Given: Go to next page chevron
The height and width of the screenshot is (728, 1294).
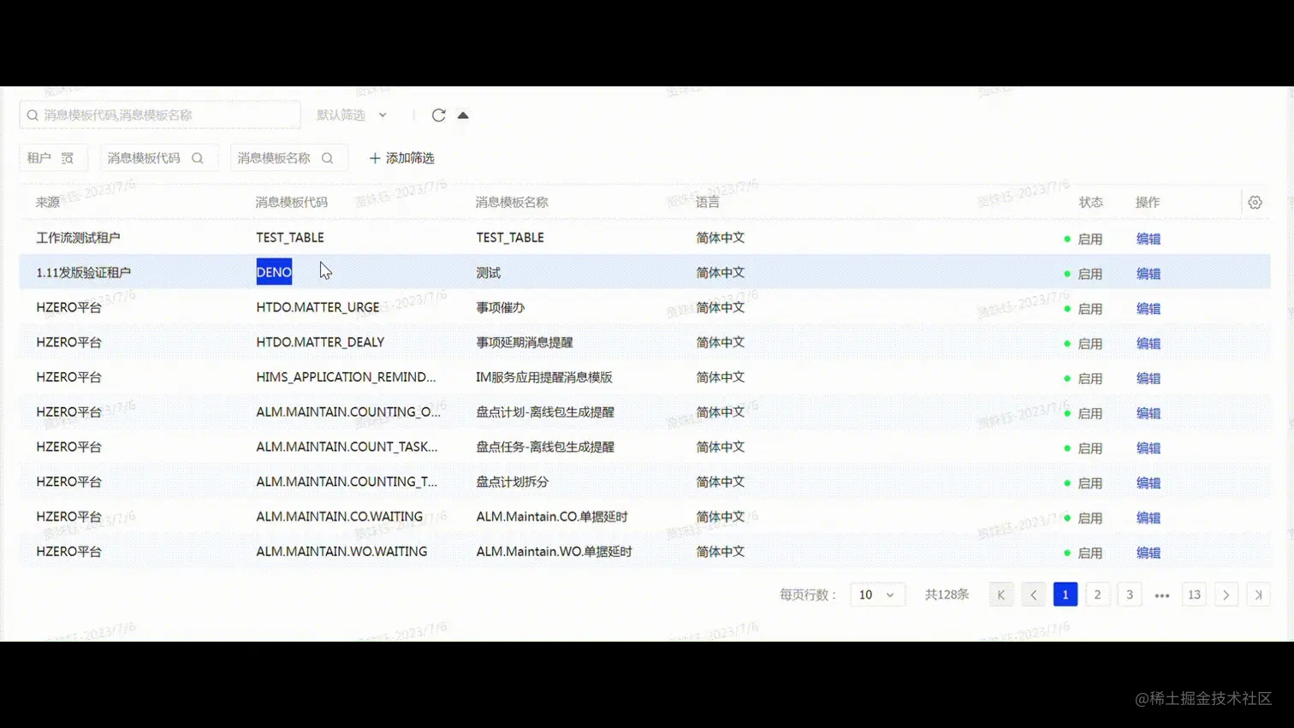Looking at the screenshot, I should pyautogui.click(x=1226, y=594).
